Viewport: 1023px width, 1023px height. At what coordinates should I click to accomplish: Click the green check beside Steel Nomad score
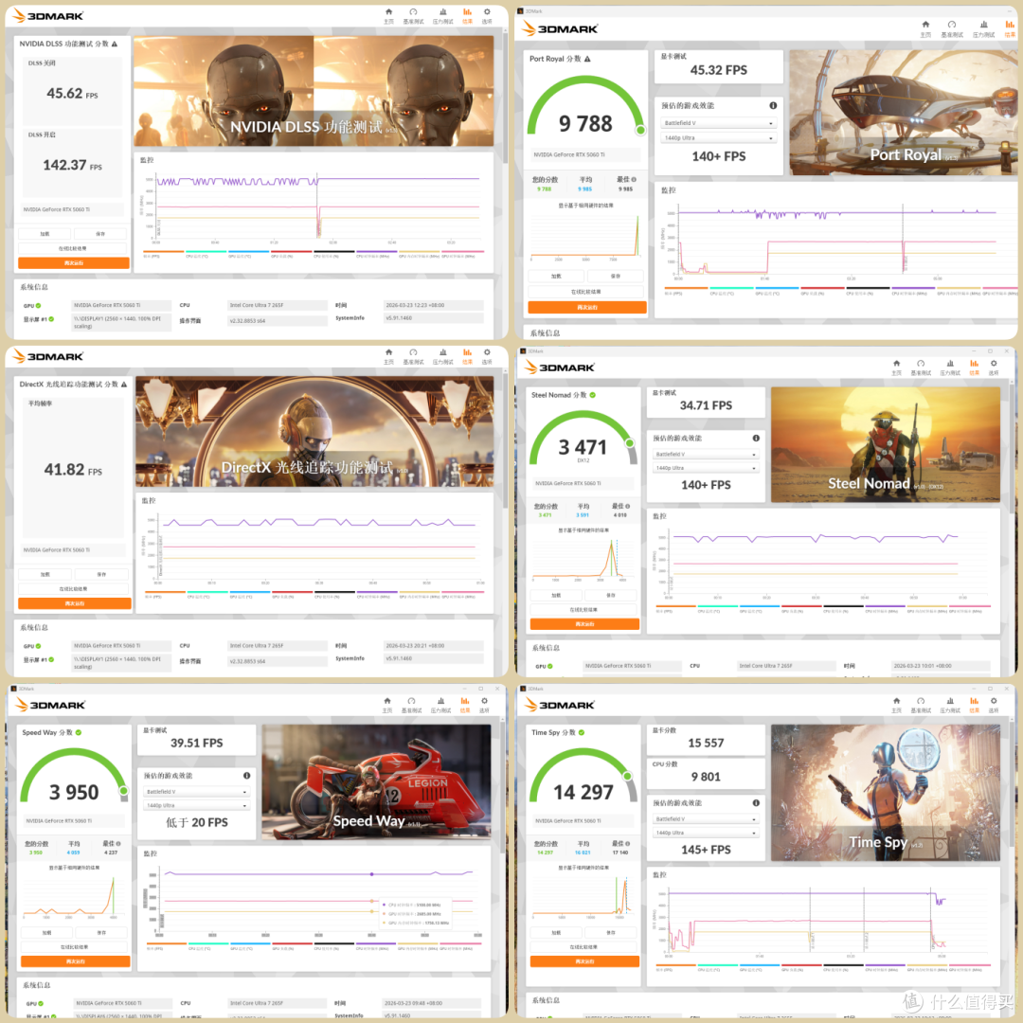pos(592,395)
